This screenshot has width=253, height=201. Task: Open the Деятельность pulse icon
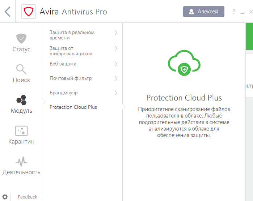21,162
